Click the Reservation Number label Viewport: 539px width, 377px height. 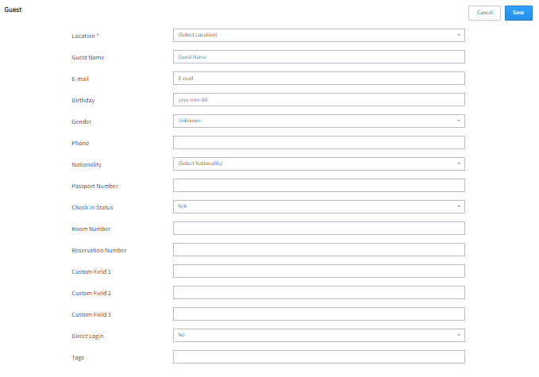point(99,250)
